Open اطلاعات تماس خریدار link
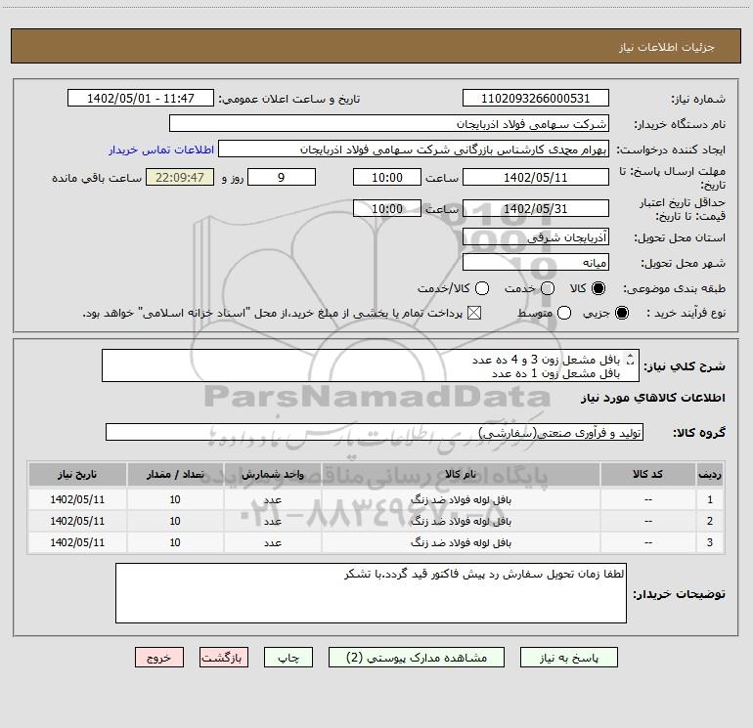Image resolution: width=753 pixels, height=728 pixels. (161, 150)
